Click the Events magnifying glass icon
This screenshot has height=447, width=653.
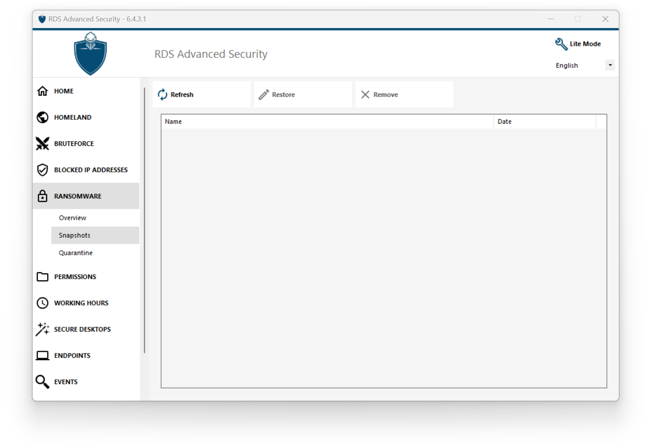point(42,382)
